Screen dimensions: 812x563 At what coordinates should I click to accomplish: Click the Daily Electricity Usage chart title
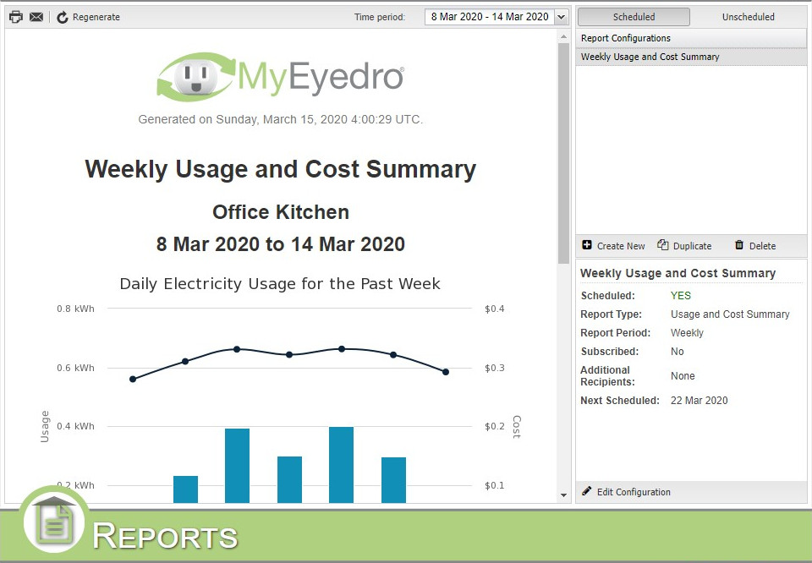click(x=280, y=284)
